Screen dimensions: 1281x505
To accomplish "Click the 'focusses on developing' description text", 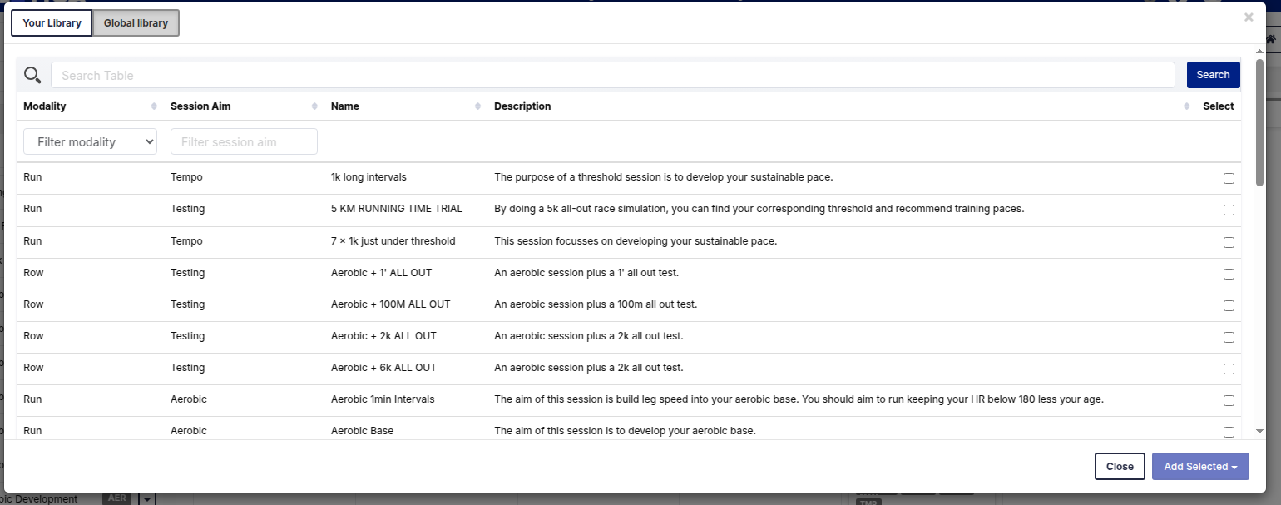I will [x=636, y=240].
